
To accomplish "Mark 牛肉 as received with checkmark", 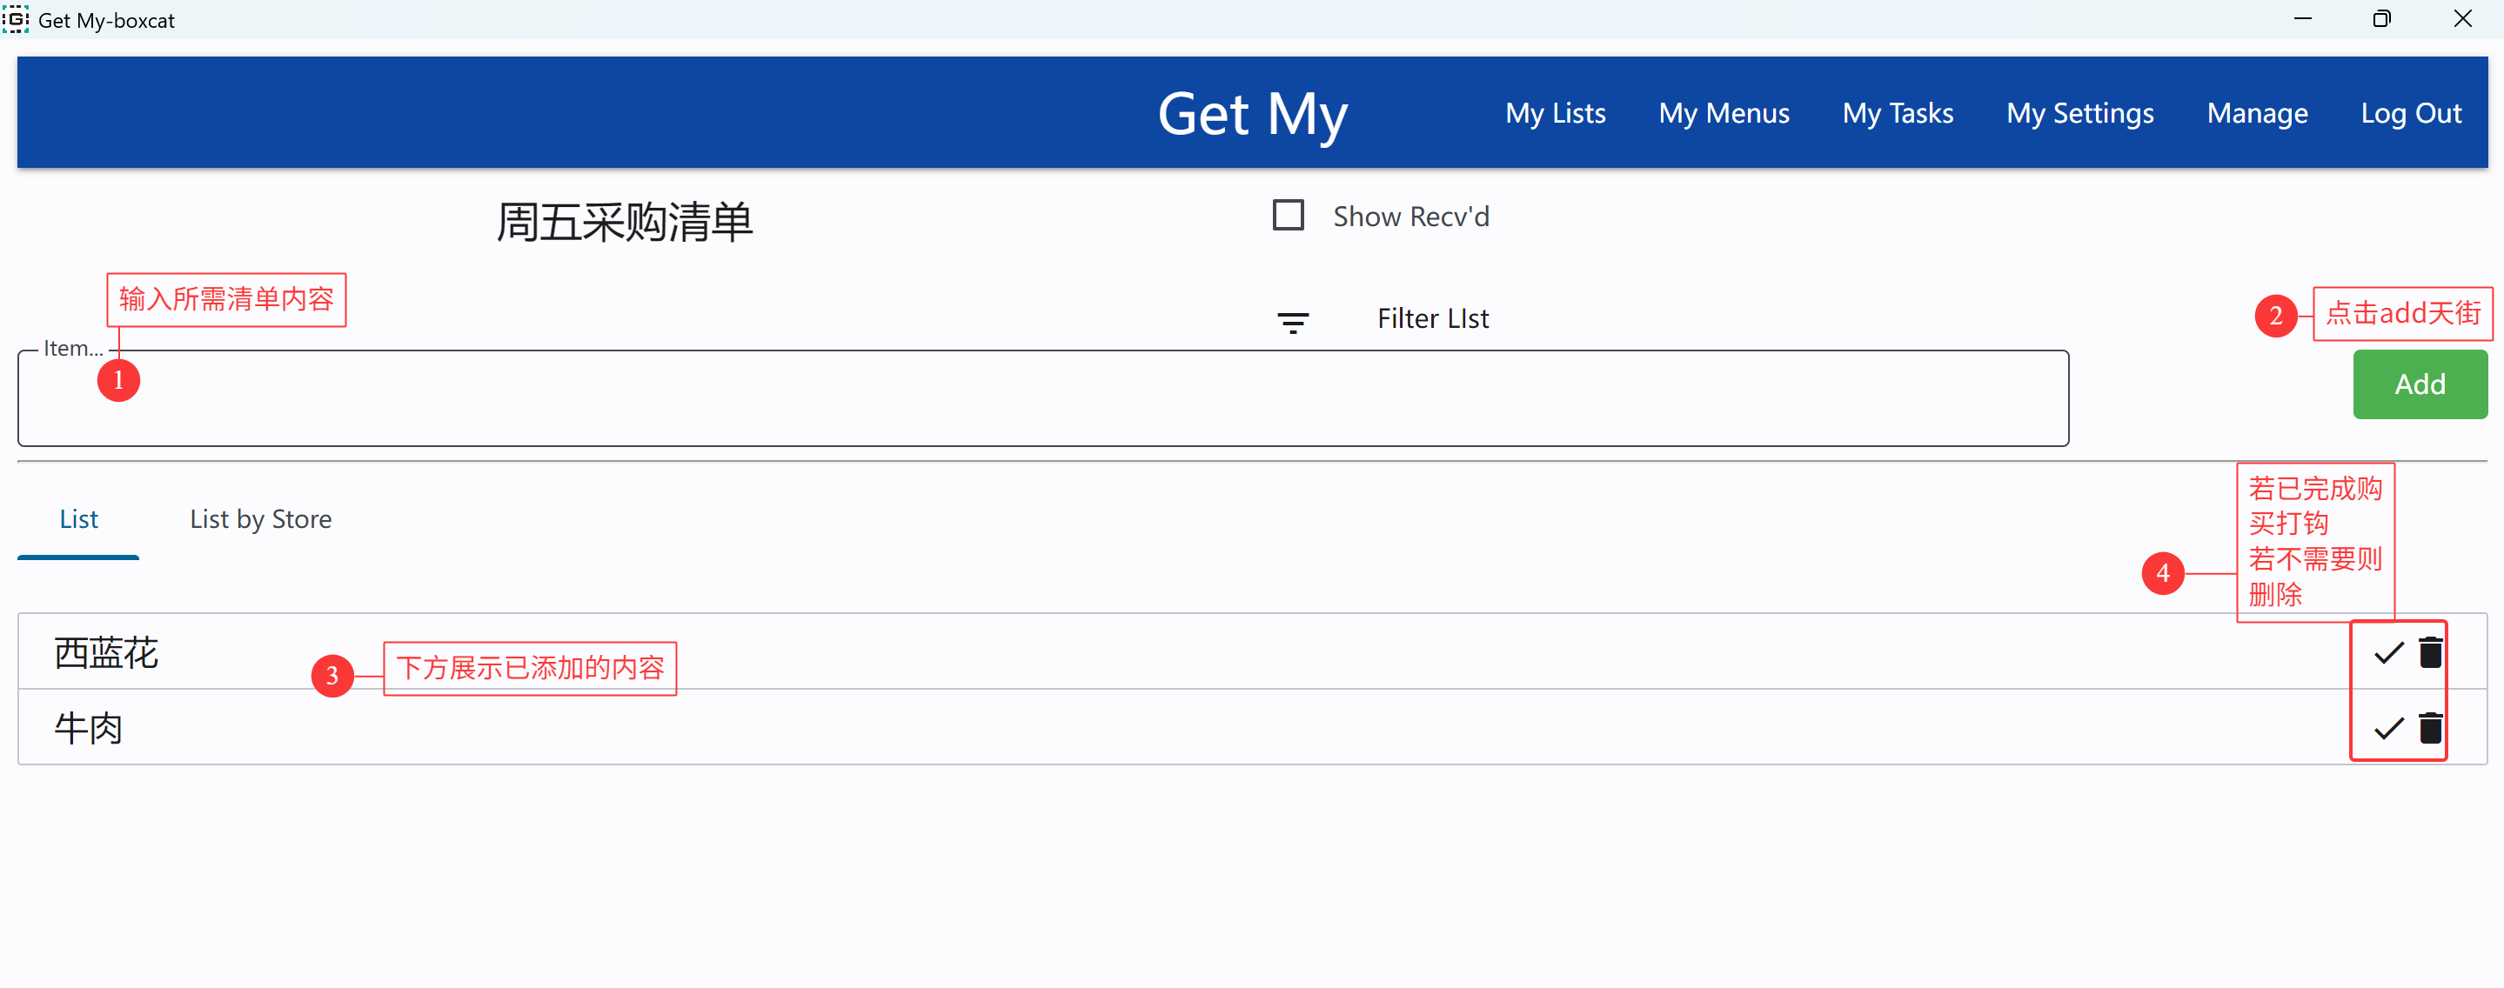I will [2388, 728].
